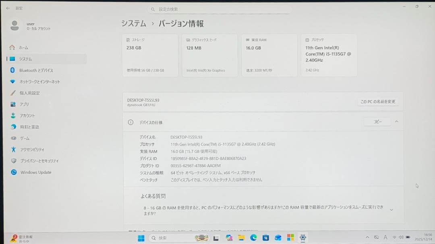This screenshot has height=244, width=435.
Task: Copy device specifications with the コピー button
Action: [x=377, y=121]
